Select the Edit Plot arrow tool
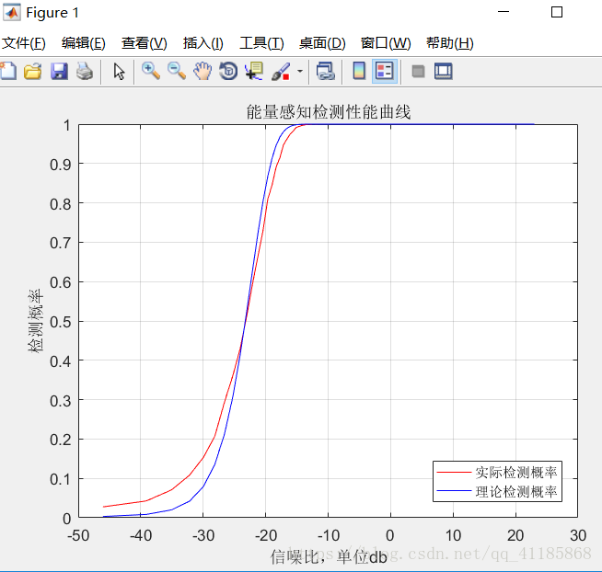The height and width of the screenshot is (572, 602). (x=119, y=72)
